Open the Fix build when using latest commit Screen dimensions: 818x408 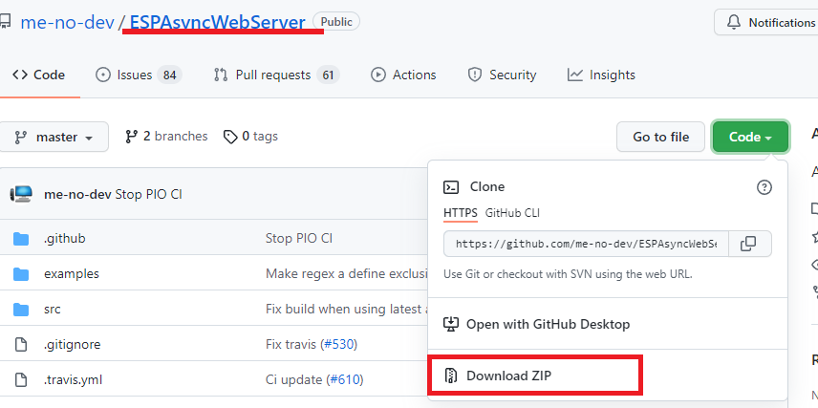click(346, 309)
